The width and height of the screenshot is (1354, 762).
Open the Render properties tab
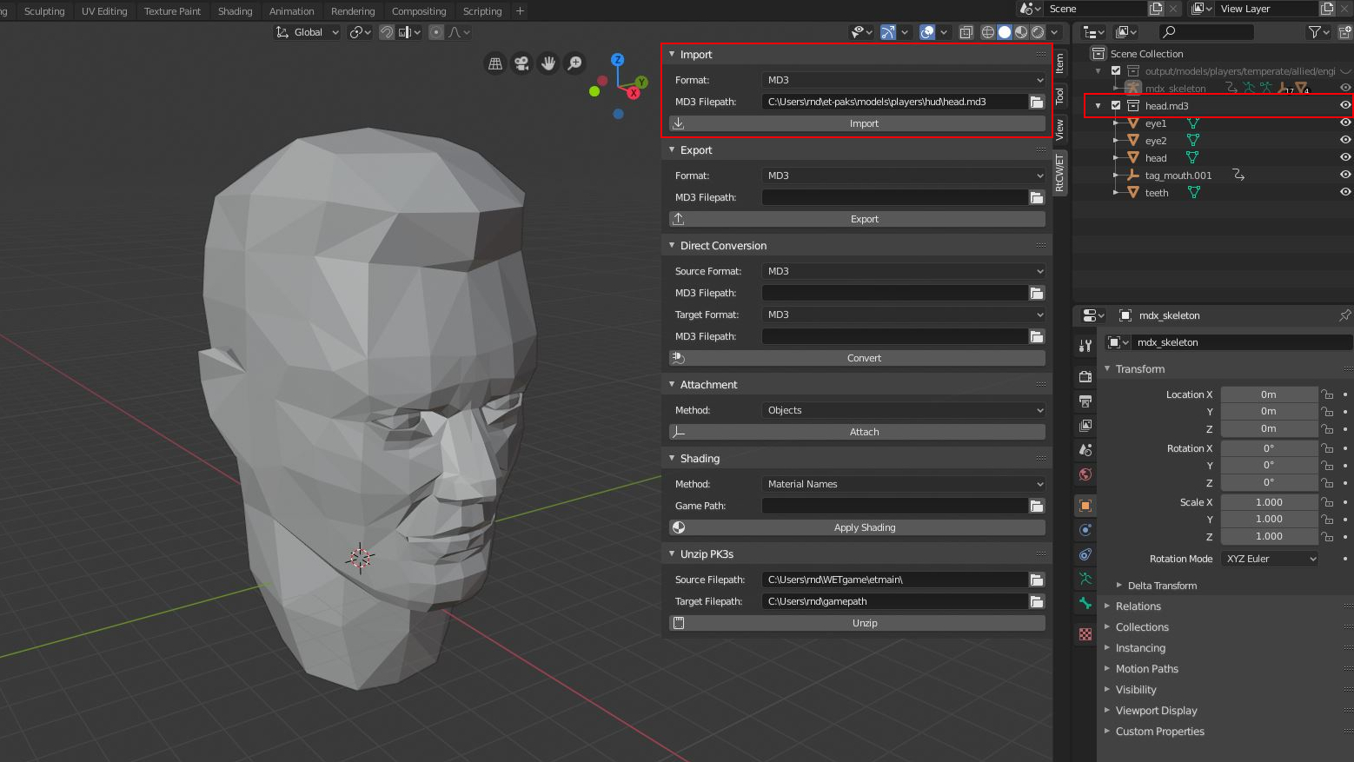click(1085, 376)
